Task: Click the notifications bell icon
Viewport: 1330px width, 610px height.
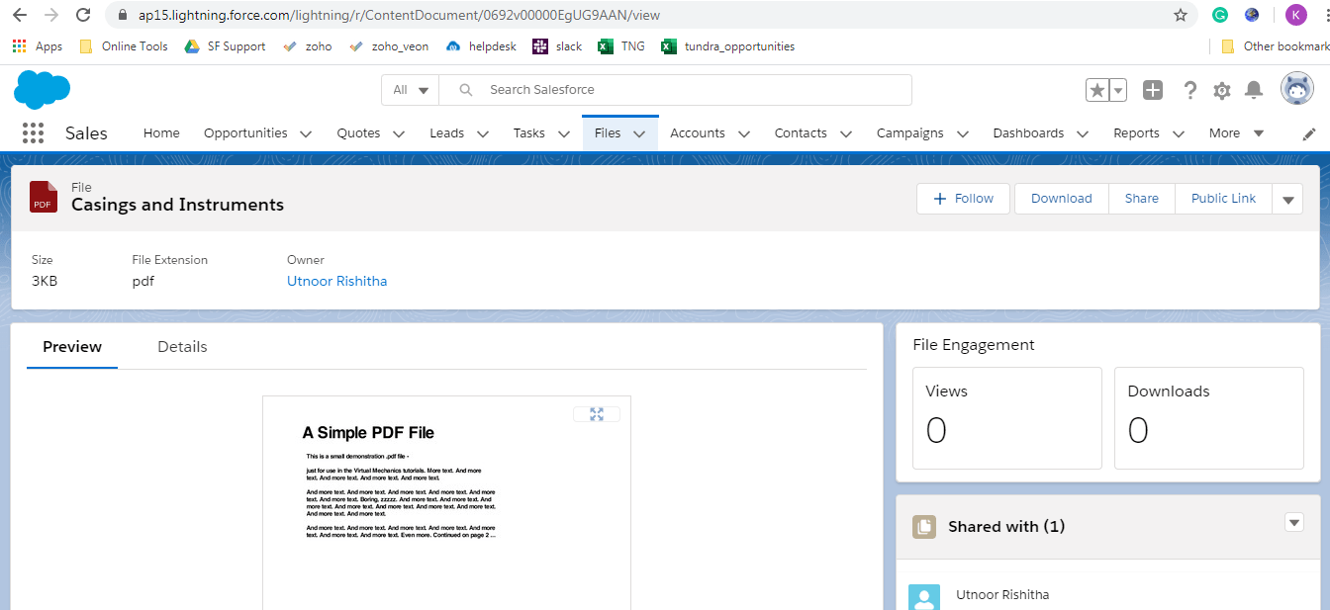Action: point(1254,90)
